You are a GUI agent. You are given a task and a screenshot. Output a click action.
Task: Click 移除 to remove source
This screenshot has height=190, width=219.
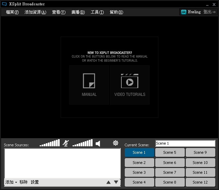pyautogui.click(x=23, y=182)
